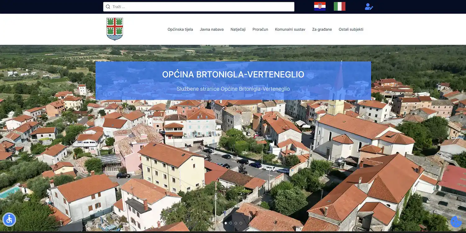Click the magnifying glass search icon
The height and width of the screenshot is (233, 466).
tap(108, 7)
